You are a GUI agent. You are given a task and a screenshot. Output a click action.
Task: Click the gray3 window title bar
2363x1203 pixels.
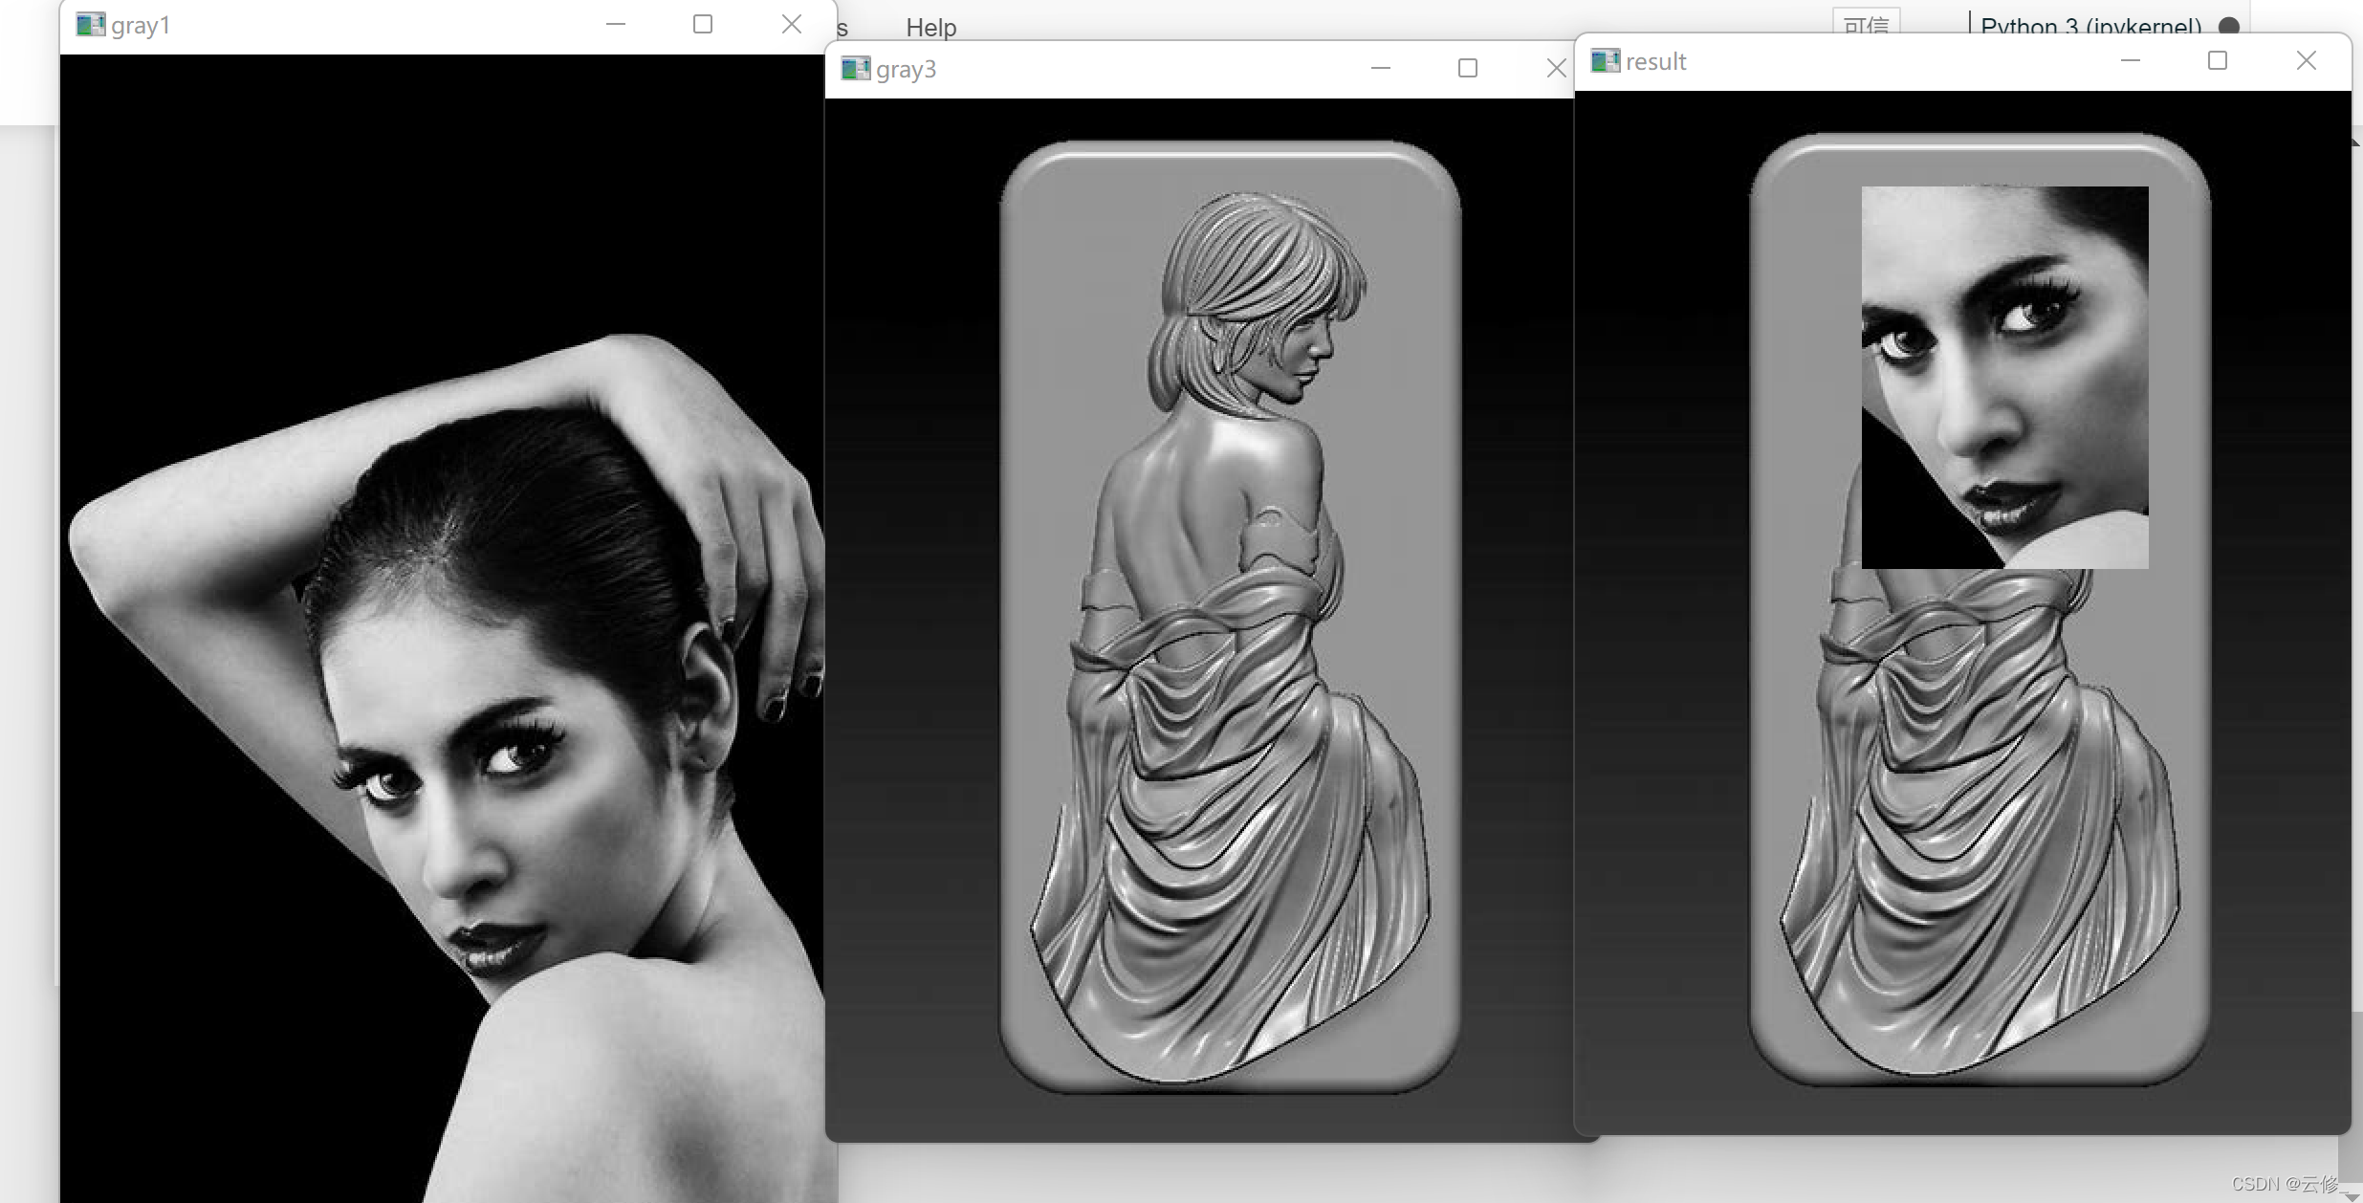1148,69
